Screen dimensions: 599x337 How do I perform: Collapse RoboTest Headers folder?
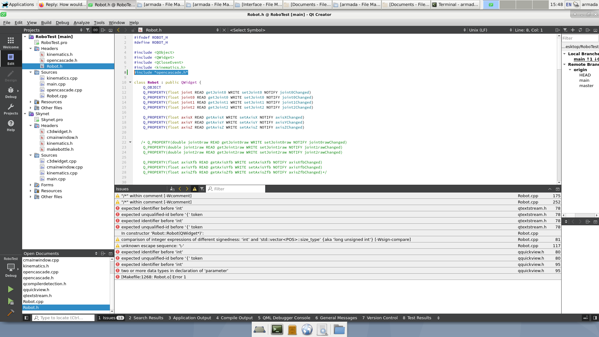(31, 48)
